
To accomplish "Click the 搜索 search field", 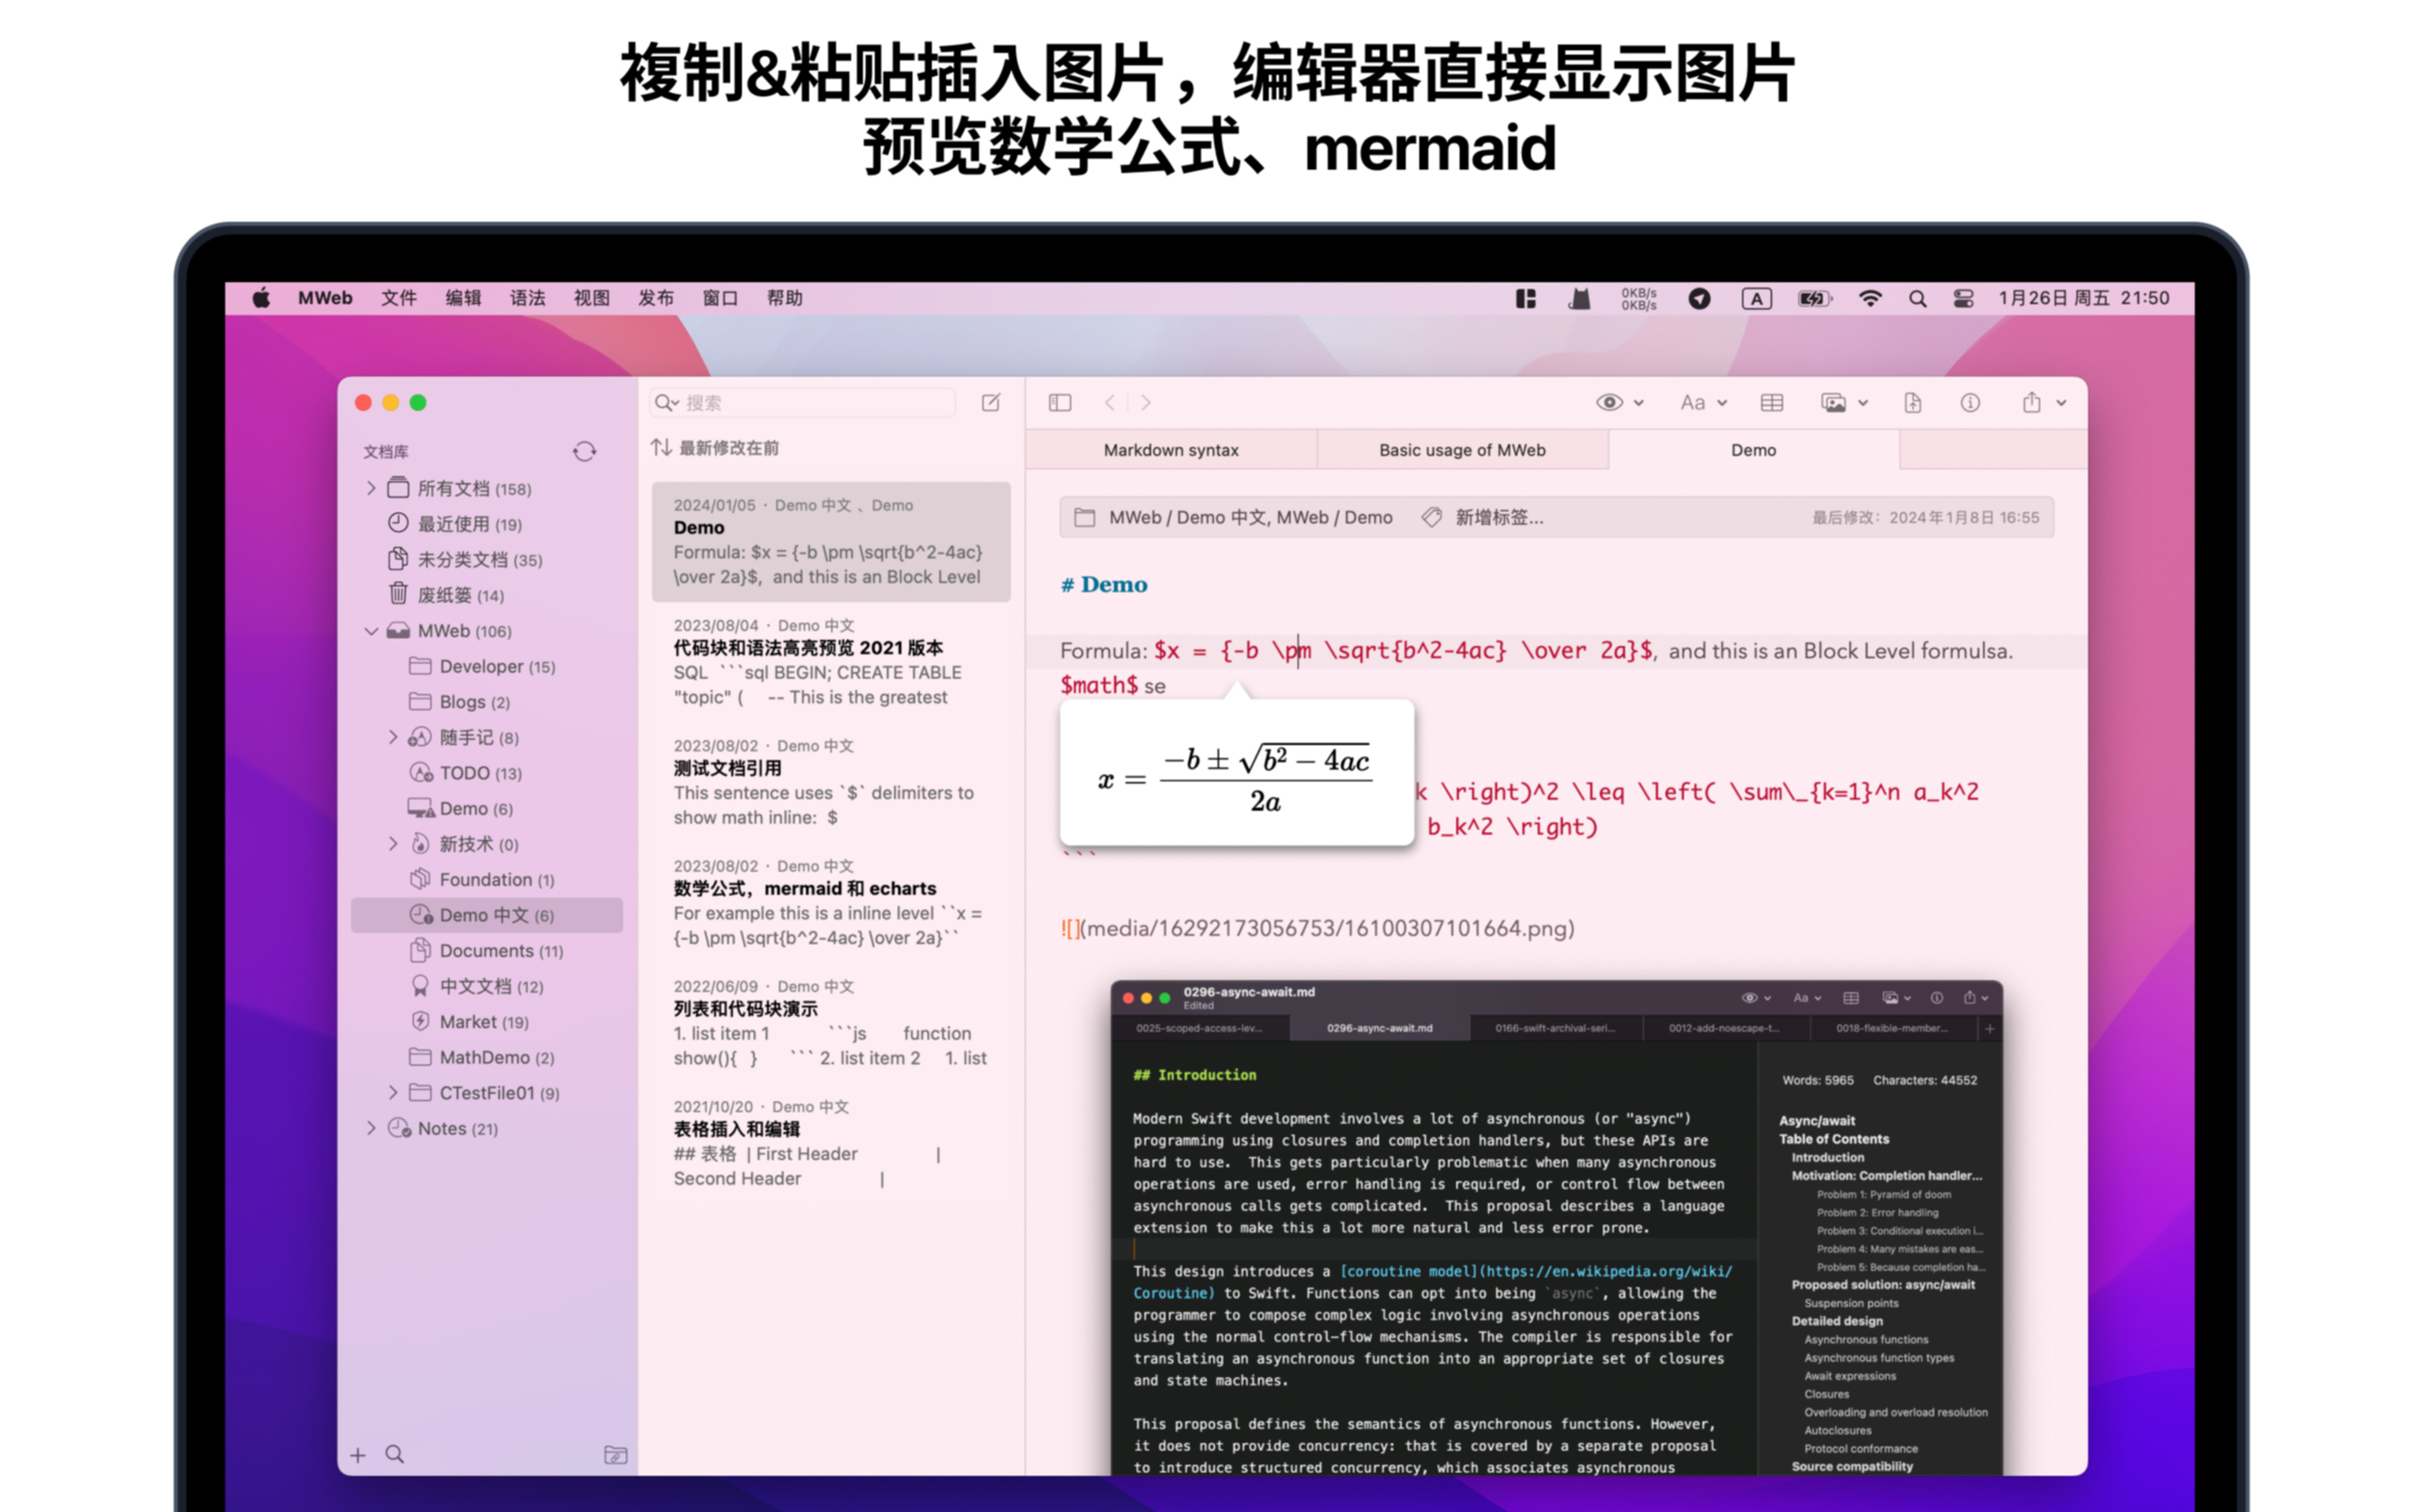I will 810,403.
